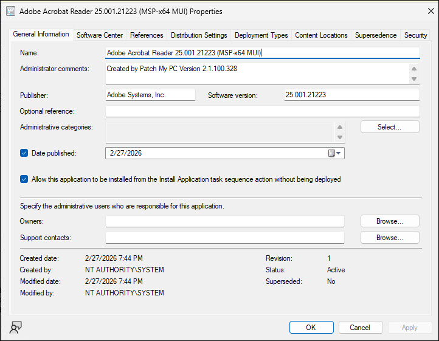Click the feedback icon at bottom left
Viewport: 439px width, 341px height.
coord(15,328)
